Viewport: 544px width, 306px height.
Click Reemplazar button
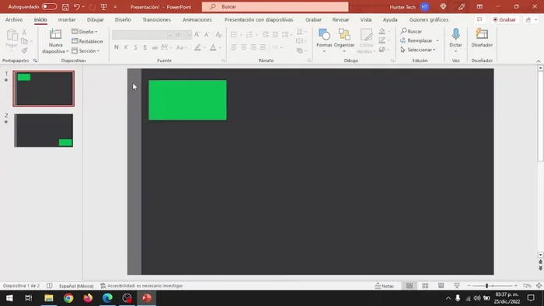pos(417,40)
